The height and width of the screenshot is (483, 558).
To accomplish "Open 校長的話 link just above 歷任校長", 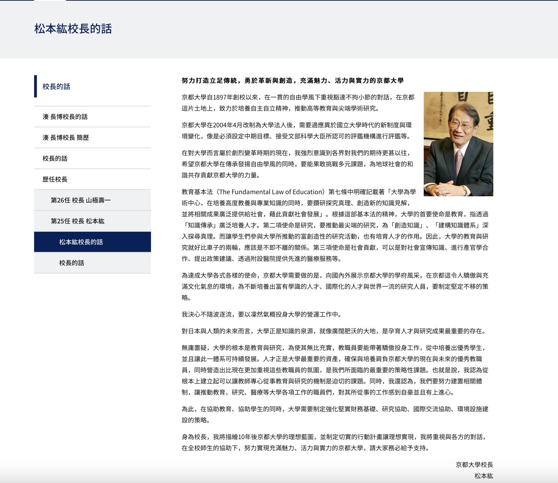I will tap(55, 159).
